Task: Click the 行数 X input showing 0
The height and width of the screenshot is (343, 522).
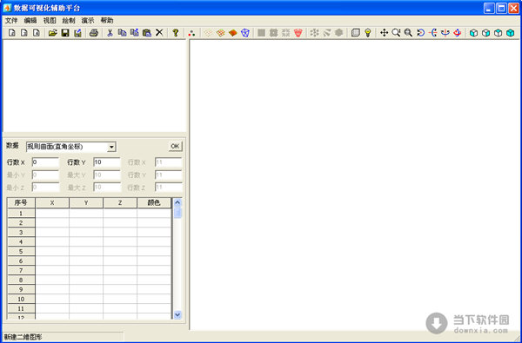Action: tap(45, 162)
